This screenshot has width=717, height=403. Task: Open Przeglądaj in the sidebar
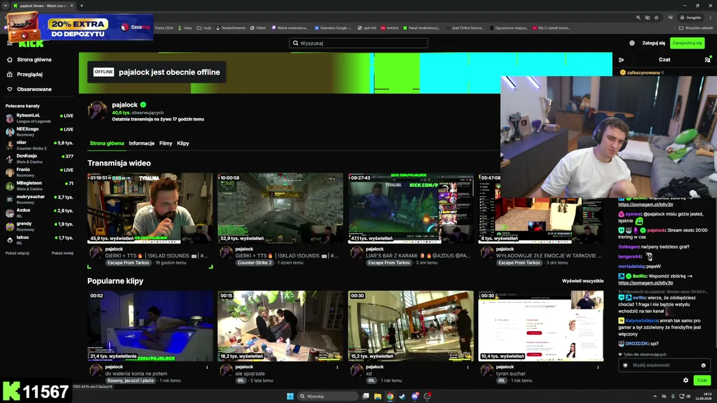25,74
